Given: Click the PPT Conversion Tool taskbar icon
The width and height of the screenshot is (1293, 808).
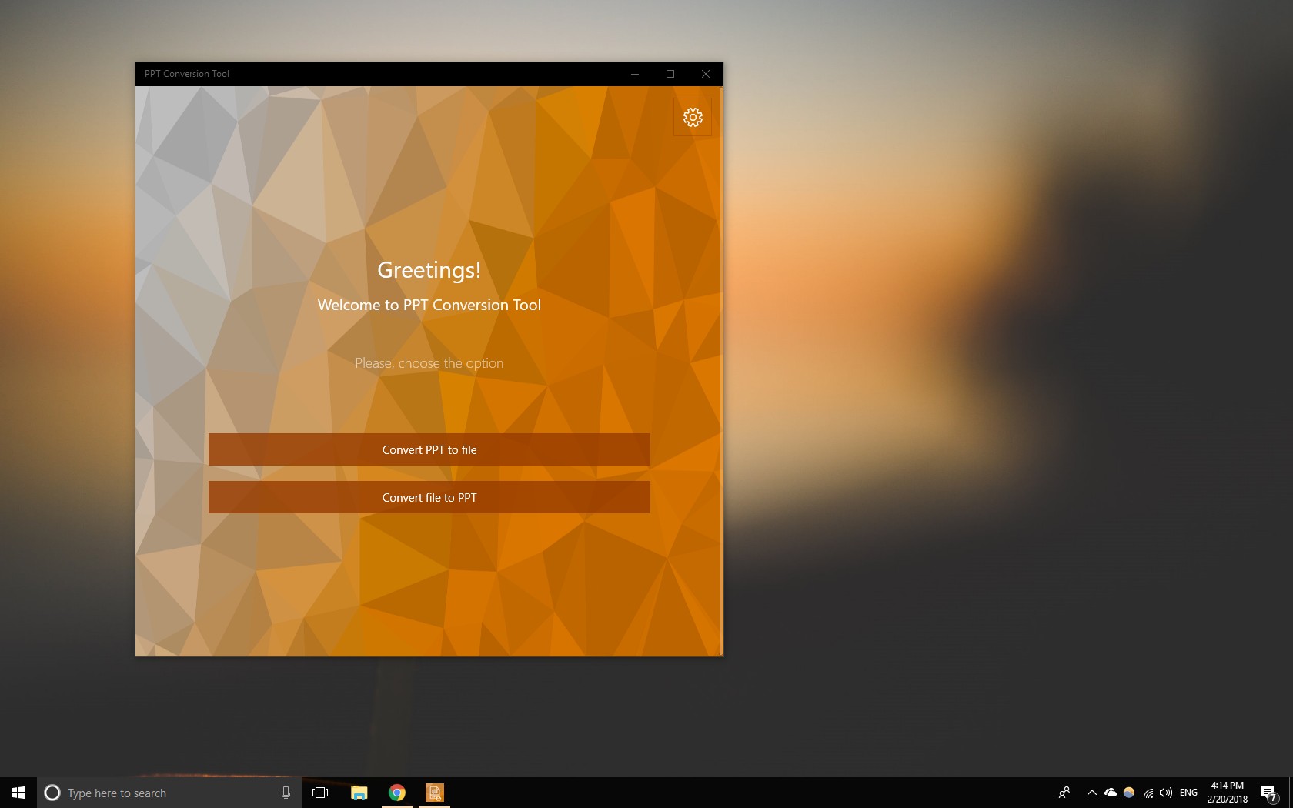Looking at the screenshot, I should pyautogui.click(x=435, y=793).
